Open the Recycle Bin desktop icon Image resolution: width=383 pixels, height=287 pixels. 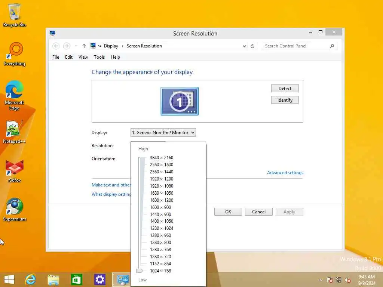pyautogui.click(x=15, y=15)
